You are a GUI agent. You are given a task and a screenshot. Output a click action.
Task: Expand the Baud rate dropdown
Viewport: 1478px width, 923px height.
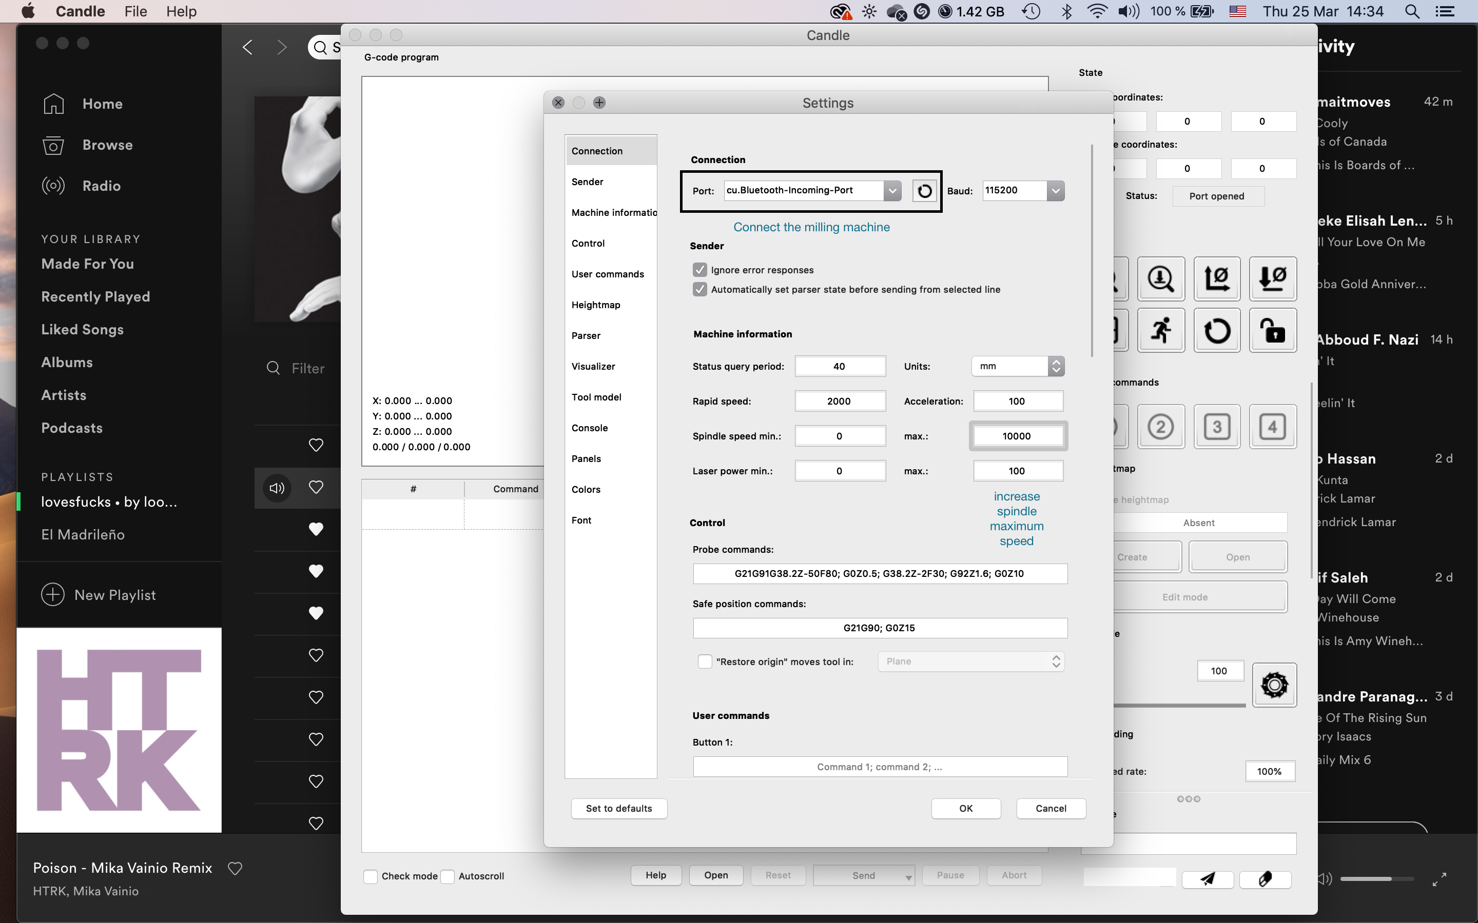click(x=1056, y=190)
